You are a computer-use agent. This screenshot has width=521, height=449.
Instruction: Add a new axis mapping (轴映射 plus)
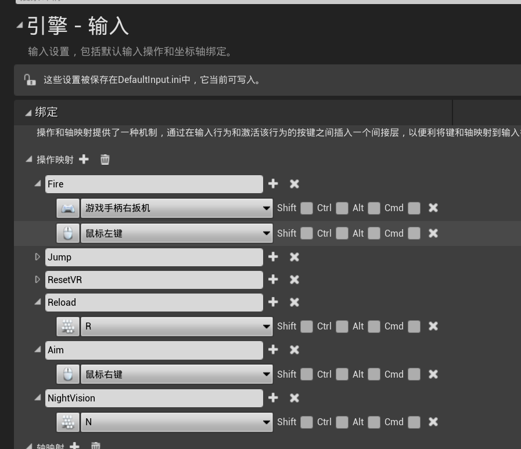(x=74, y=446)
